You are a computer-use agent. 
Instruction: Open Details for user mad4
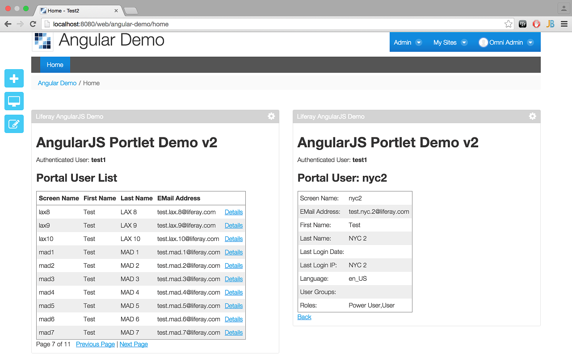tap(234, 292)
